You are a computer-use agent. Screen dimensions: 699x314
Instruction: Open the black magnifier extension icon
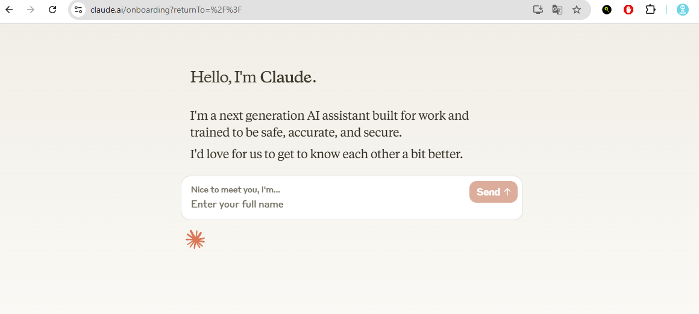(x=607, y=10)
